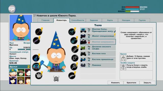The image size is (163, 91).
Task: Click the armor counter shield icon showing 0
Action: (56, 79)
